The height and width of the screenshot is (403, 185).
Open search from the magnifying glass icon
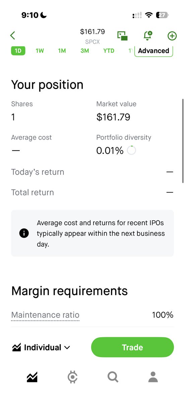[113, 377]
